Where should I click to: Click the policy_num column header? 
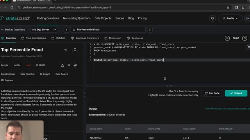tap(96, 129)
